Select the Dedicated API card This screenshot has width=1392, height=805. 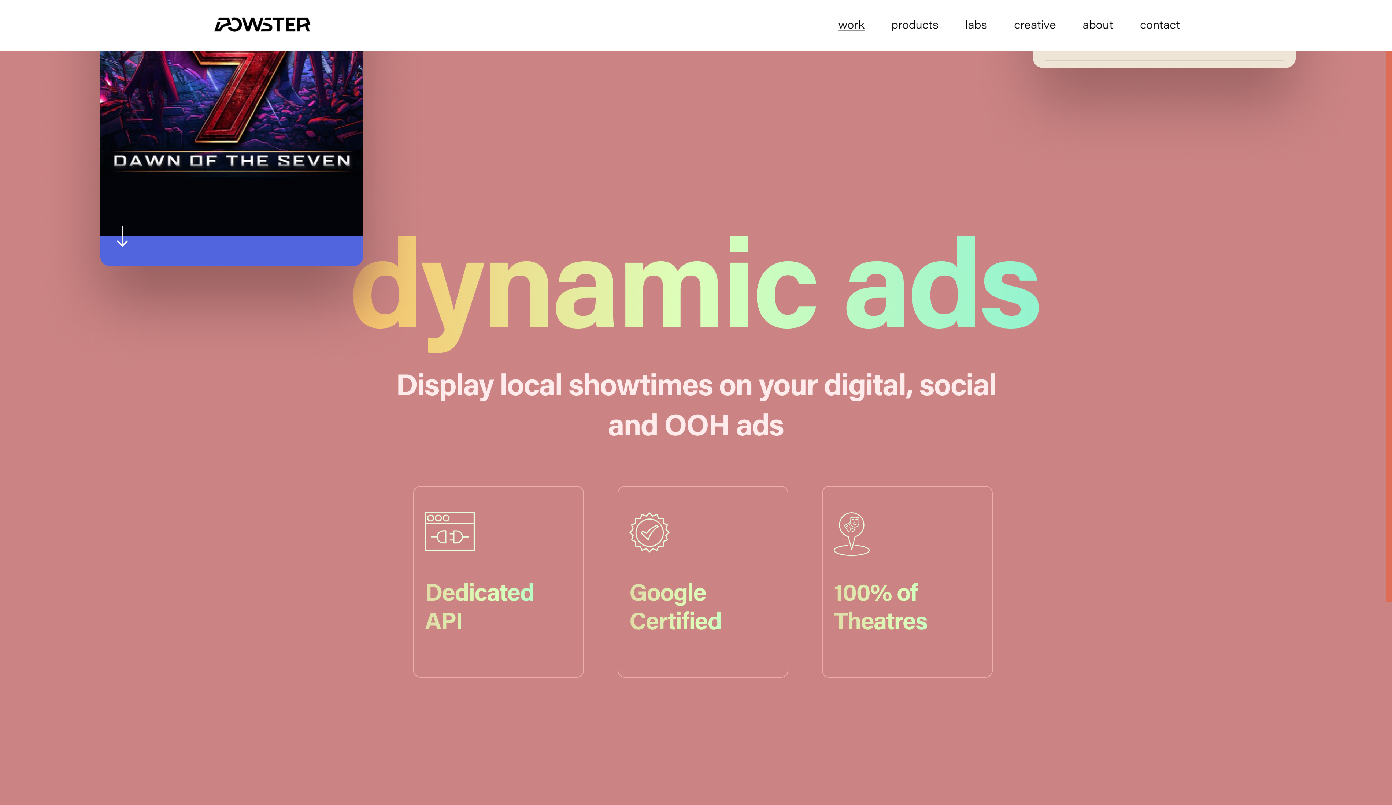[498, 581]
